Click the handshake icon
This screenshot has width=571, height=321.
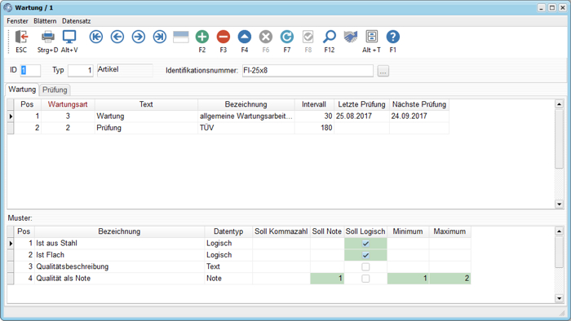(350, 37)
